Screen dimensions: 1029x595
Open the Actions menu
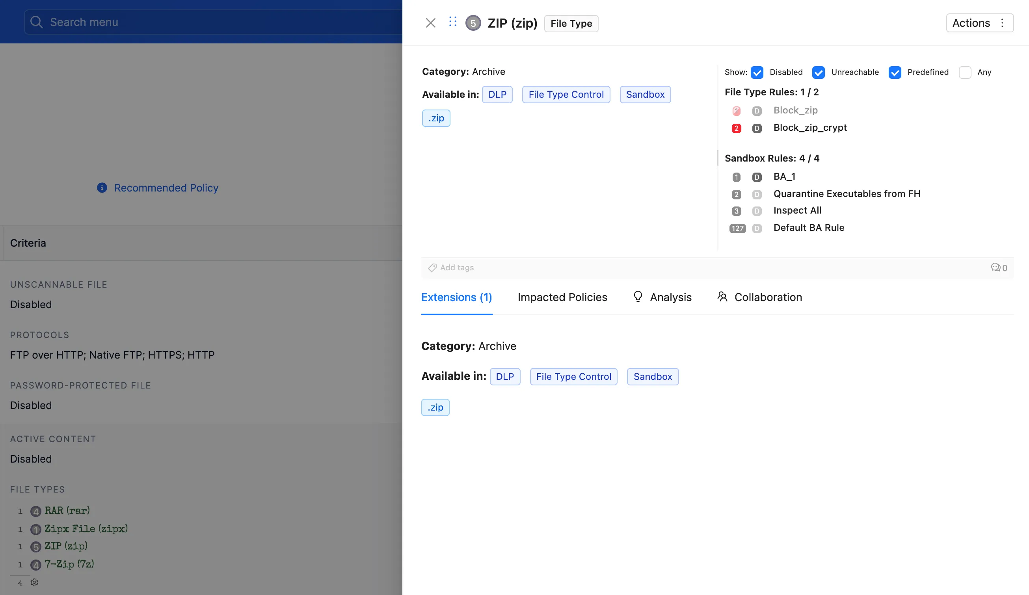(979, 23)
